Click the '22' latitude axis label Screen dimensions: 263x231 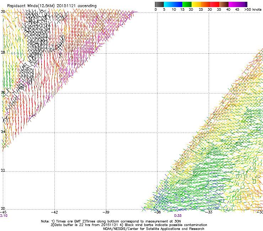3,170
